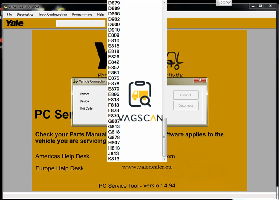The image size is (279, 200).
Task: Click the white field beside Yale logo
Action: [x=81, y=23]
